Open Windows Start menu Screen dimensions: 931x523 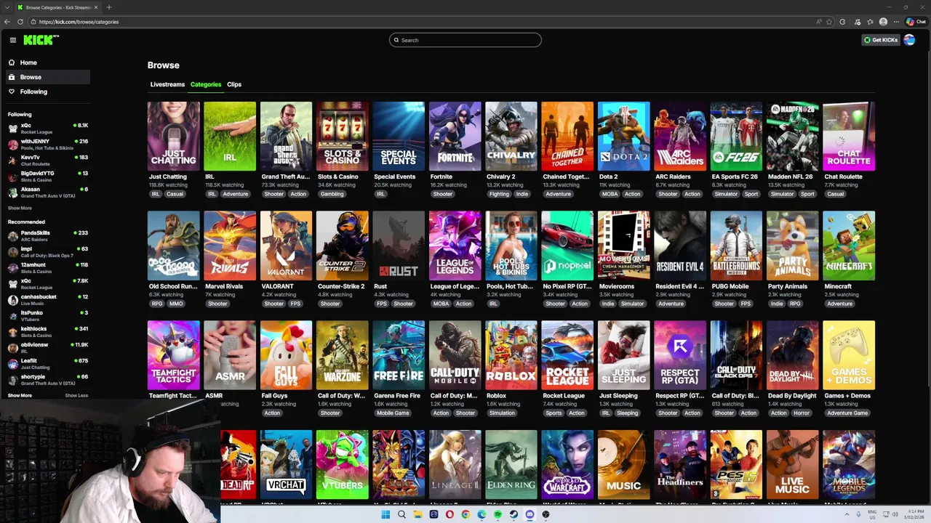coord(385,514)
